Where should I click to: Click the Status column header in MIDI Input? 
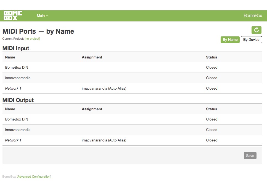212,57
